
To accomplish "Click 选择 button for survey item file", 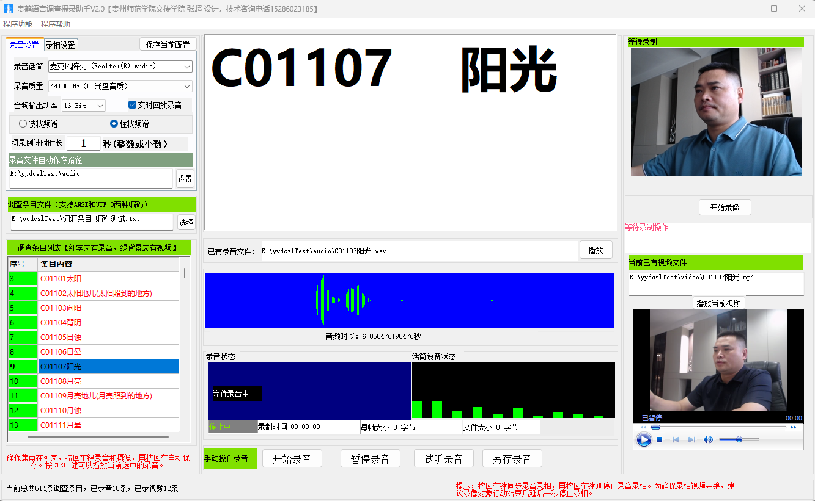I will click(x=186, y=223).
